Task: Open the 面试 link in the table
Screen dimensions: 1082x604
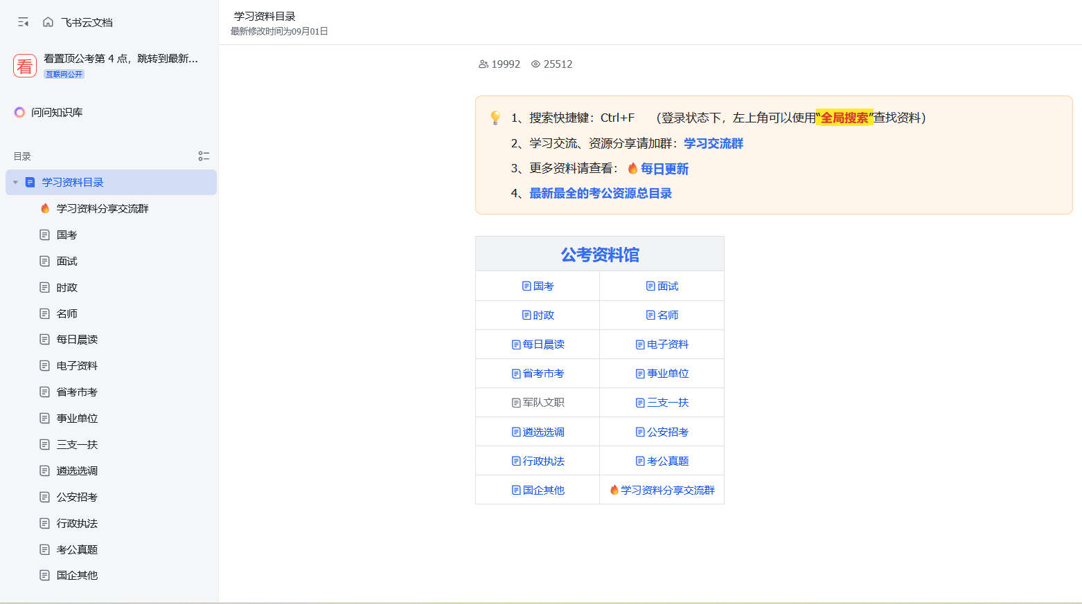Action: point(662,286)
